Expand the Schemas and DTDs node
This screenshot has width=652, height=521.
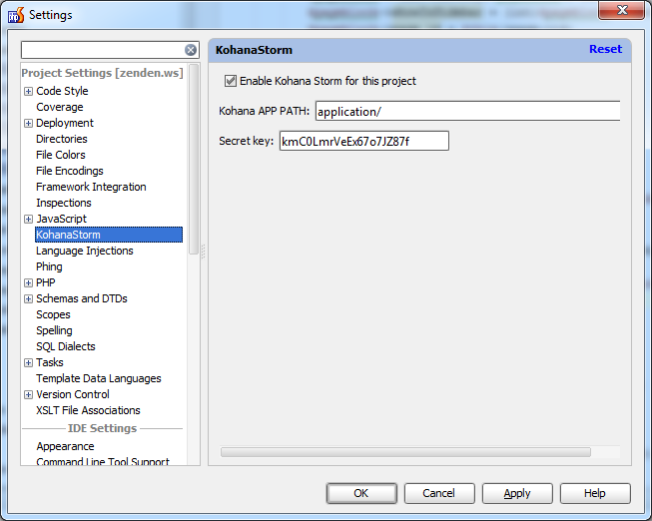[28, 298]
